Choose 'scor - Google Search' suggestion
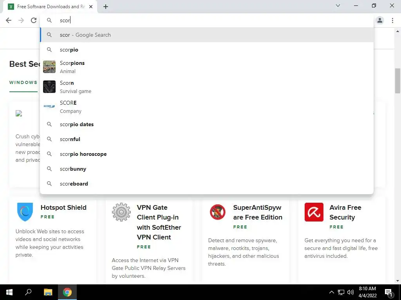Image resolution: width=401 pixels, height=300 pixels. tap(207, 35)
